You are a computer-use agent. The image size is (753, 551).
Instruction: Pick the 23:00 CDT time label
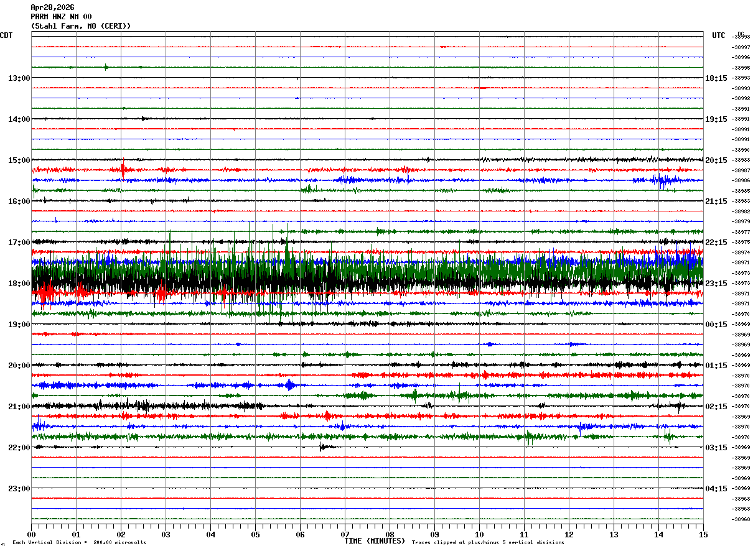(x=19, y=489)
